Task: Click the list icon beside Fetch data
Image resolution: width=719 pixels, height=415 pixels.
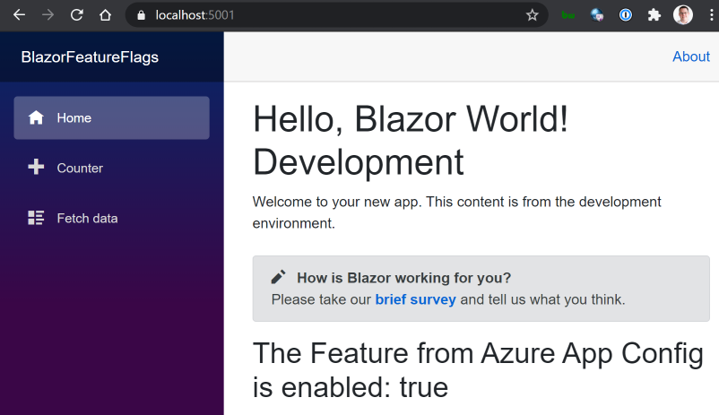Action: [x=36, y=218]
